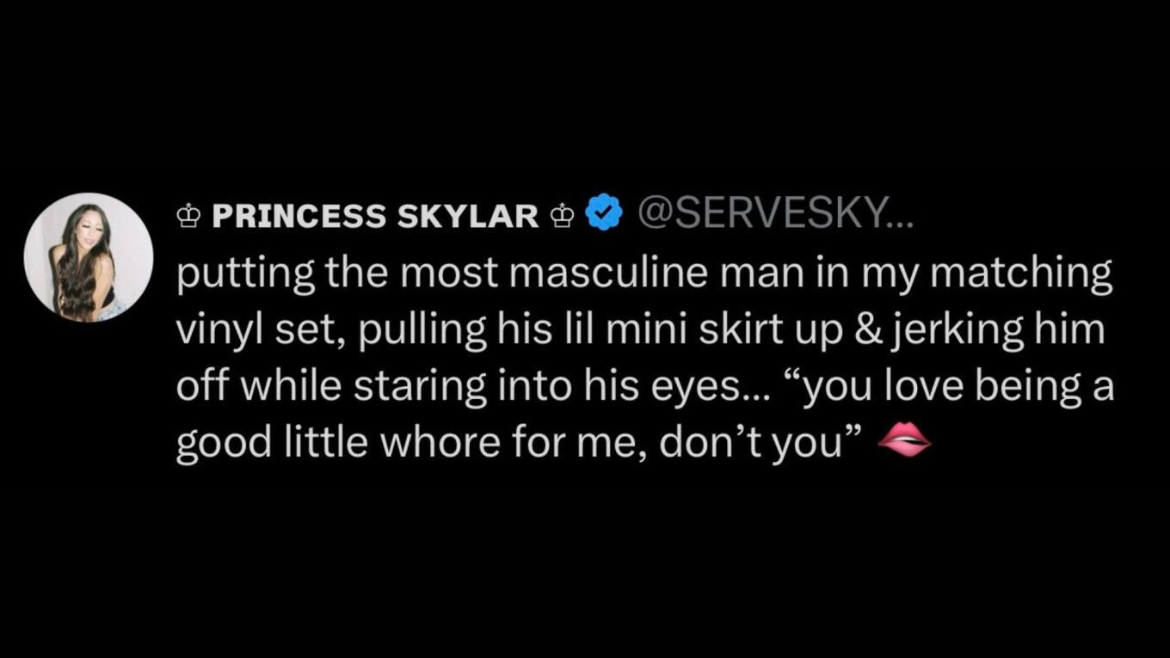Screen dimensions: 1170x658
Task: Click the blue verified checkmark badge
Action: point(604,214)
